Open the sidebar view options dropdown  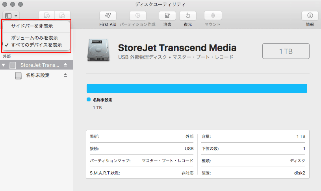point(11,16)
